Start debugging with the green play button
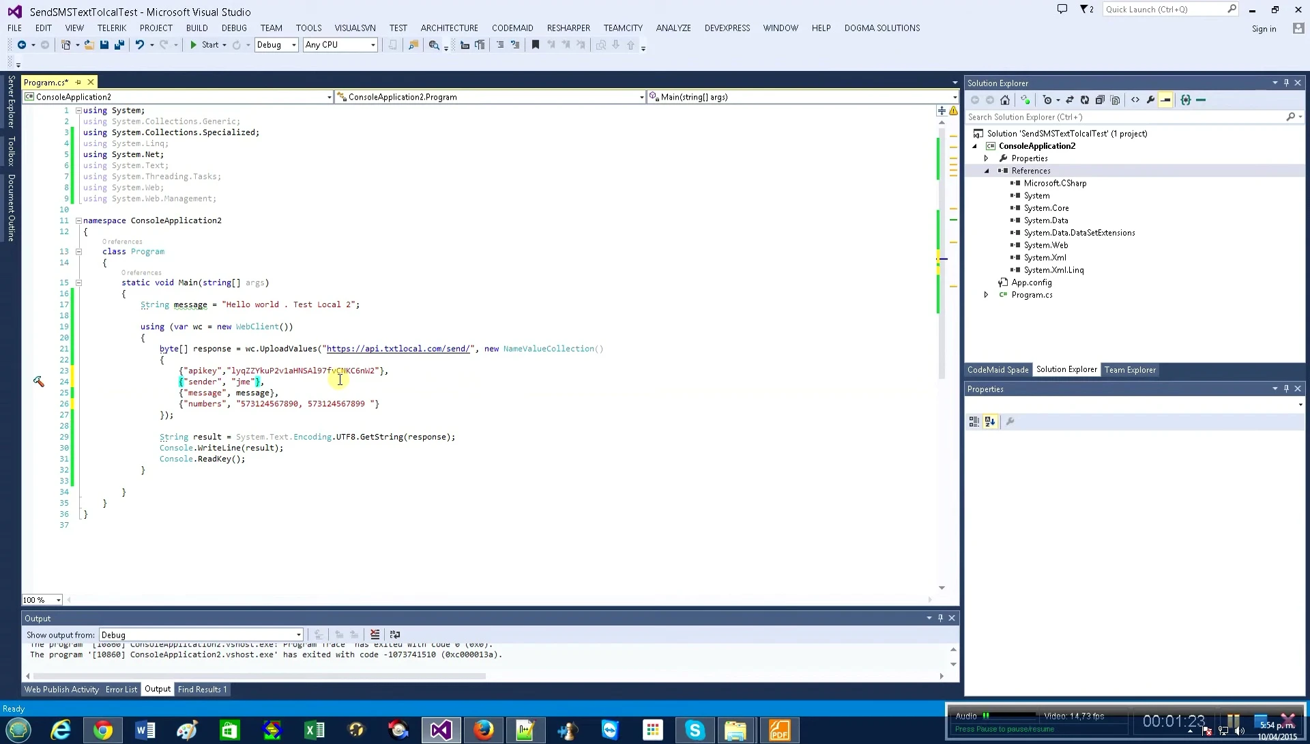Viewport: 1310px width, 744px height. tap(194, 45)
